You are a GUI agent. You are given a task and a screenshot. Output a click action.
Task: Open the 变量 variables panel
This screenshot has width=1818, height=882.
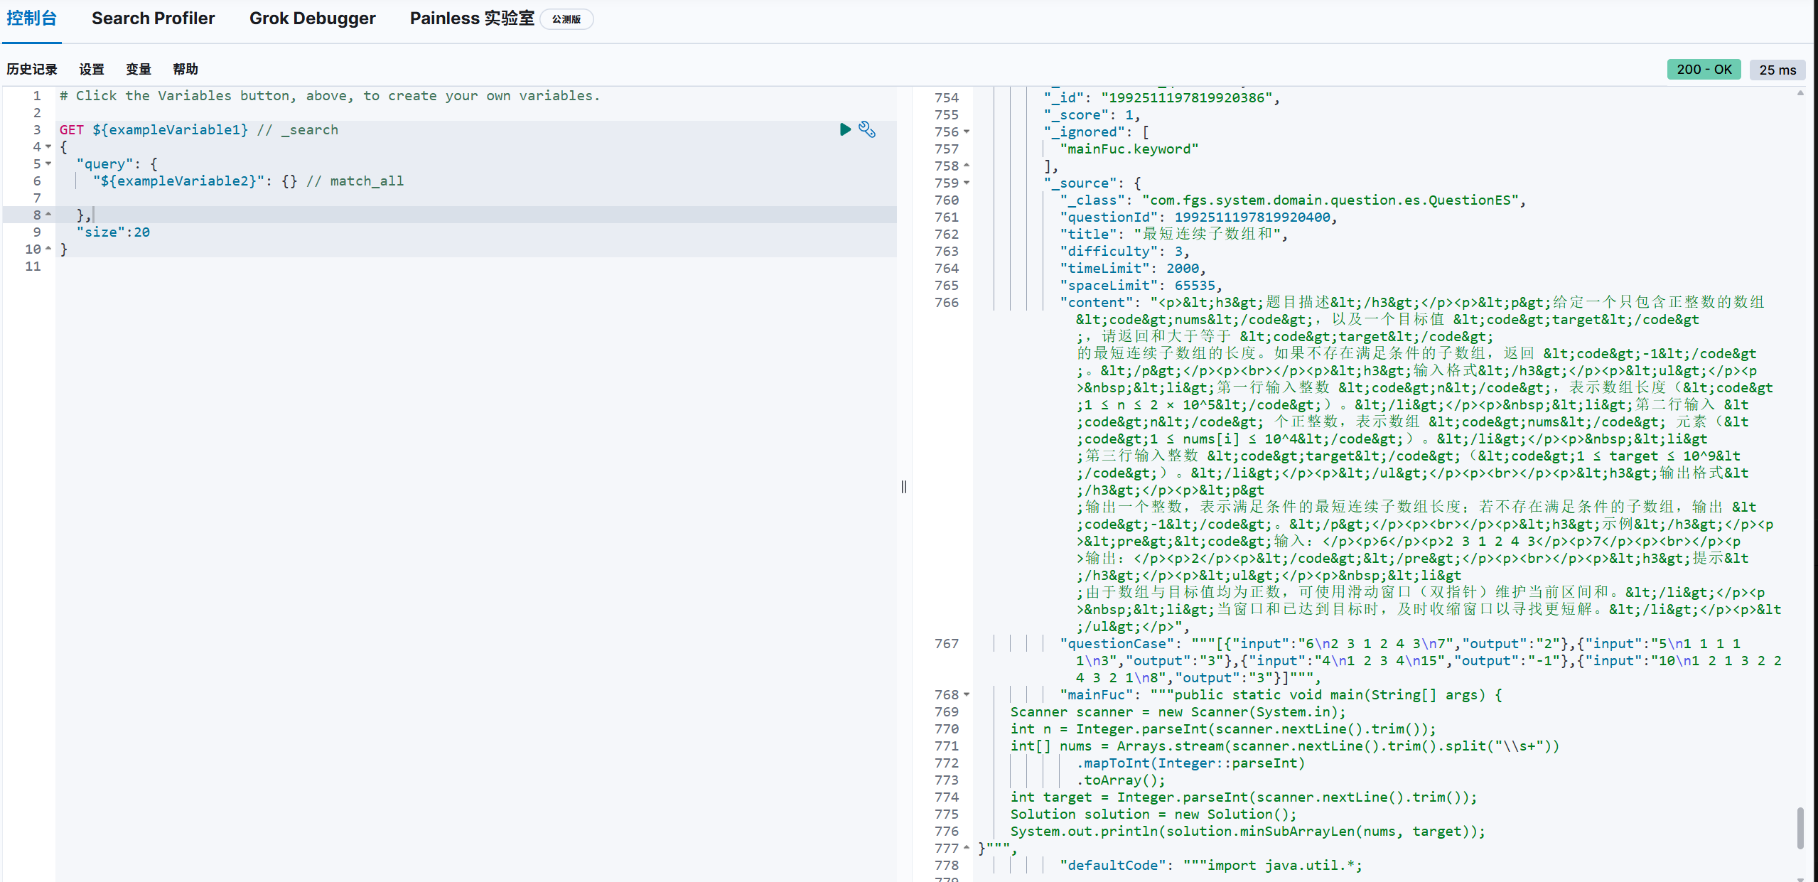(139, 69)
